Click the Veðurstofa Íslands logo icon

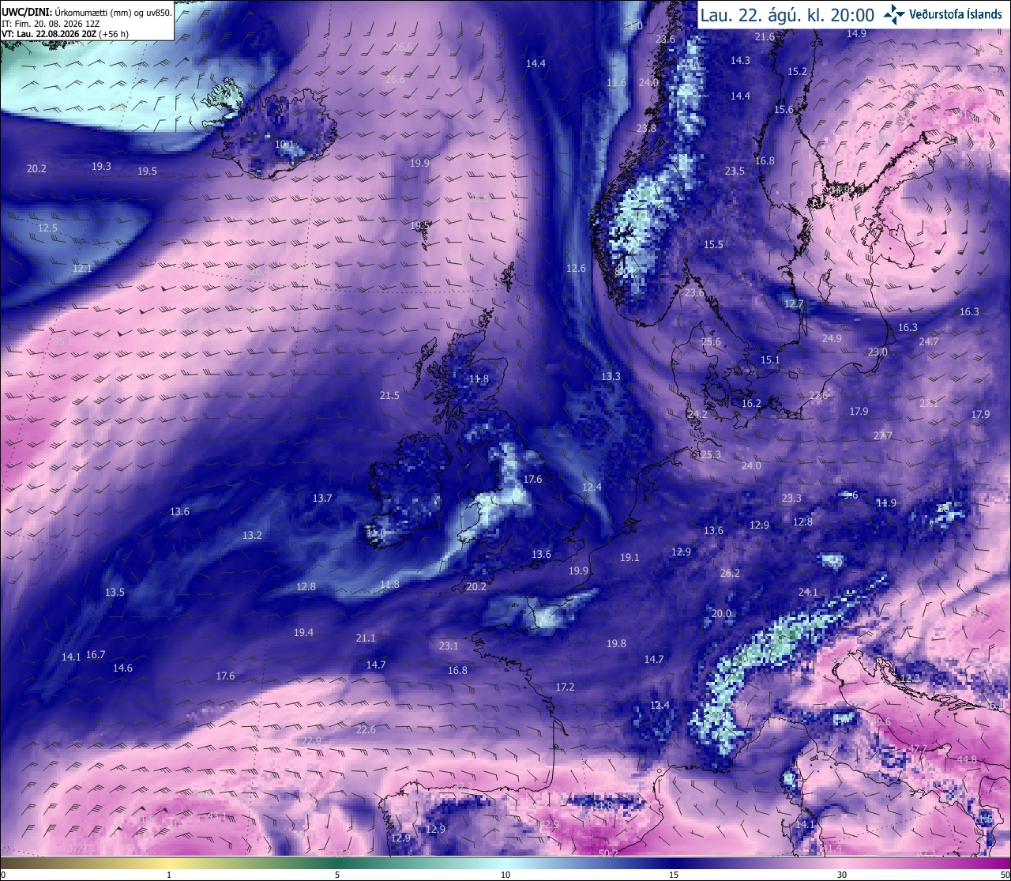pyautogui.click(x=895, y=13)
